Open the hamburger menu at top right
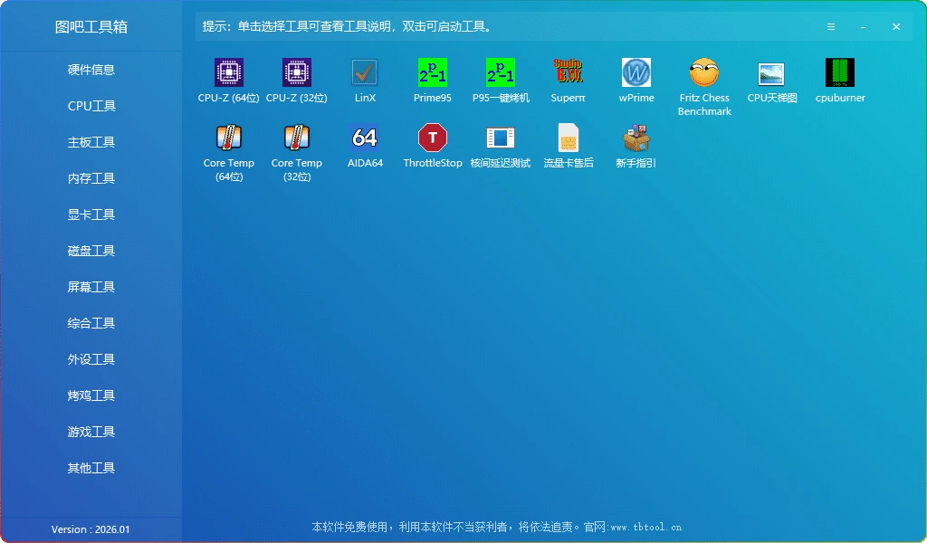Image resolution: width=927 pixels, height=543 pixels. (830, 26)
